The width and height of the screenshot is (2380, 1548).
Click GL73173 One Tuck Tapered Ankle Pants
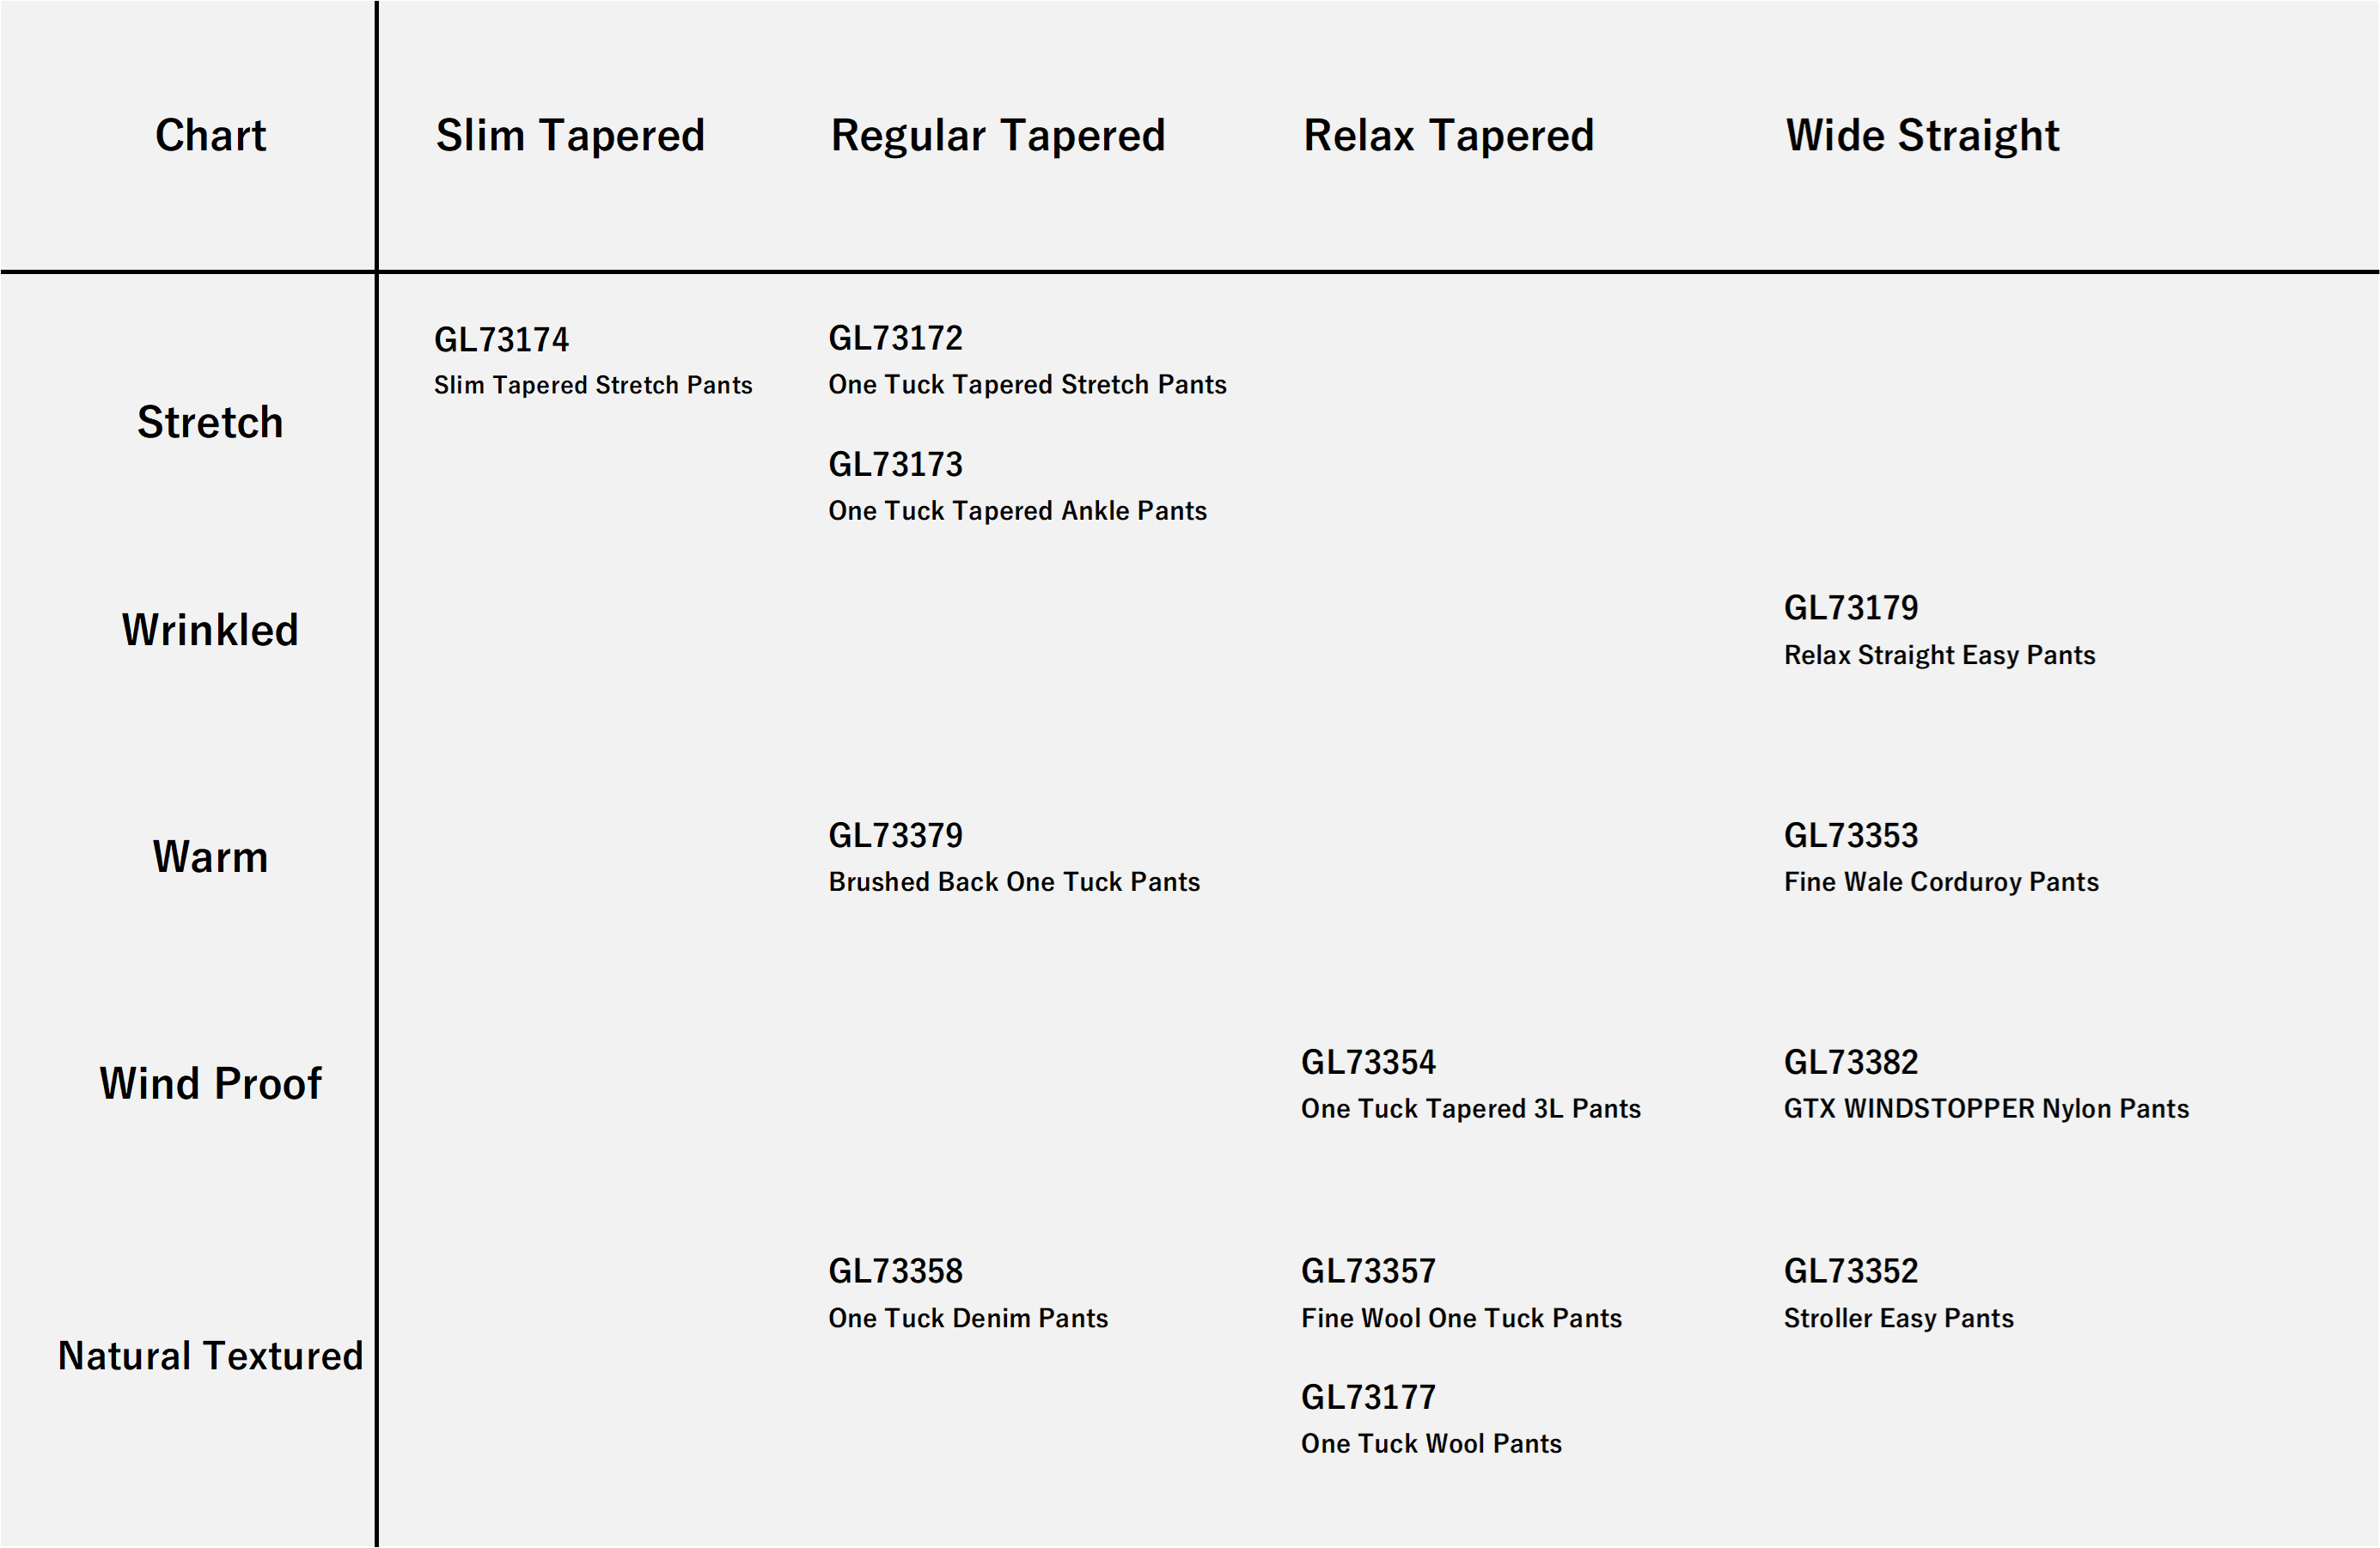pyautogui.click(x=1017, y=486)
